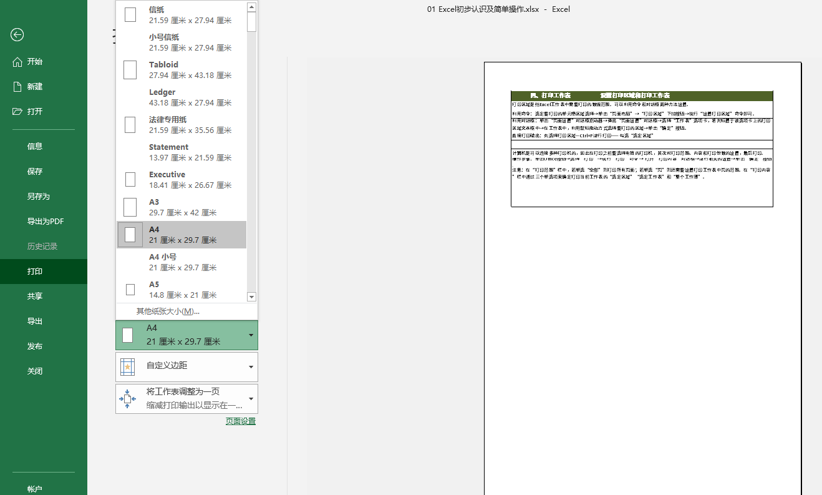
Task: Select the 法律专用纸 page icon
Action: pyautogui.click(x=130, y=125)
